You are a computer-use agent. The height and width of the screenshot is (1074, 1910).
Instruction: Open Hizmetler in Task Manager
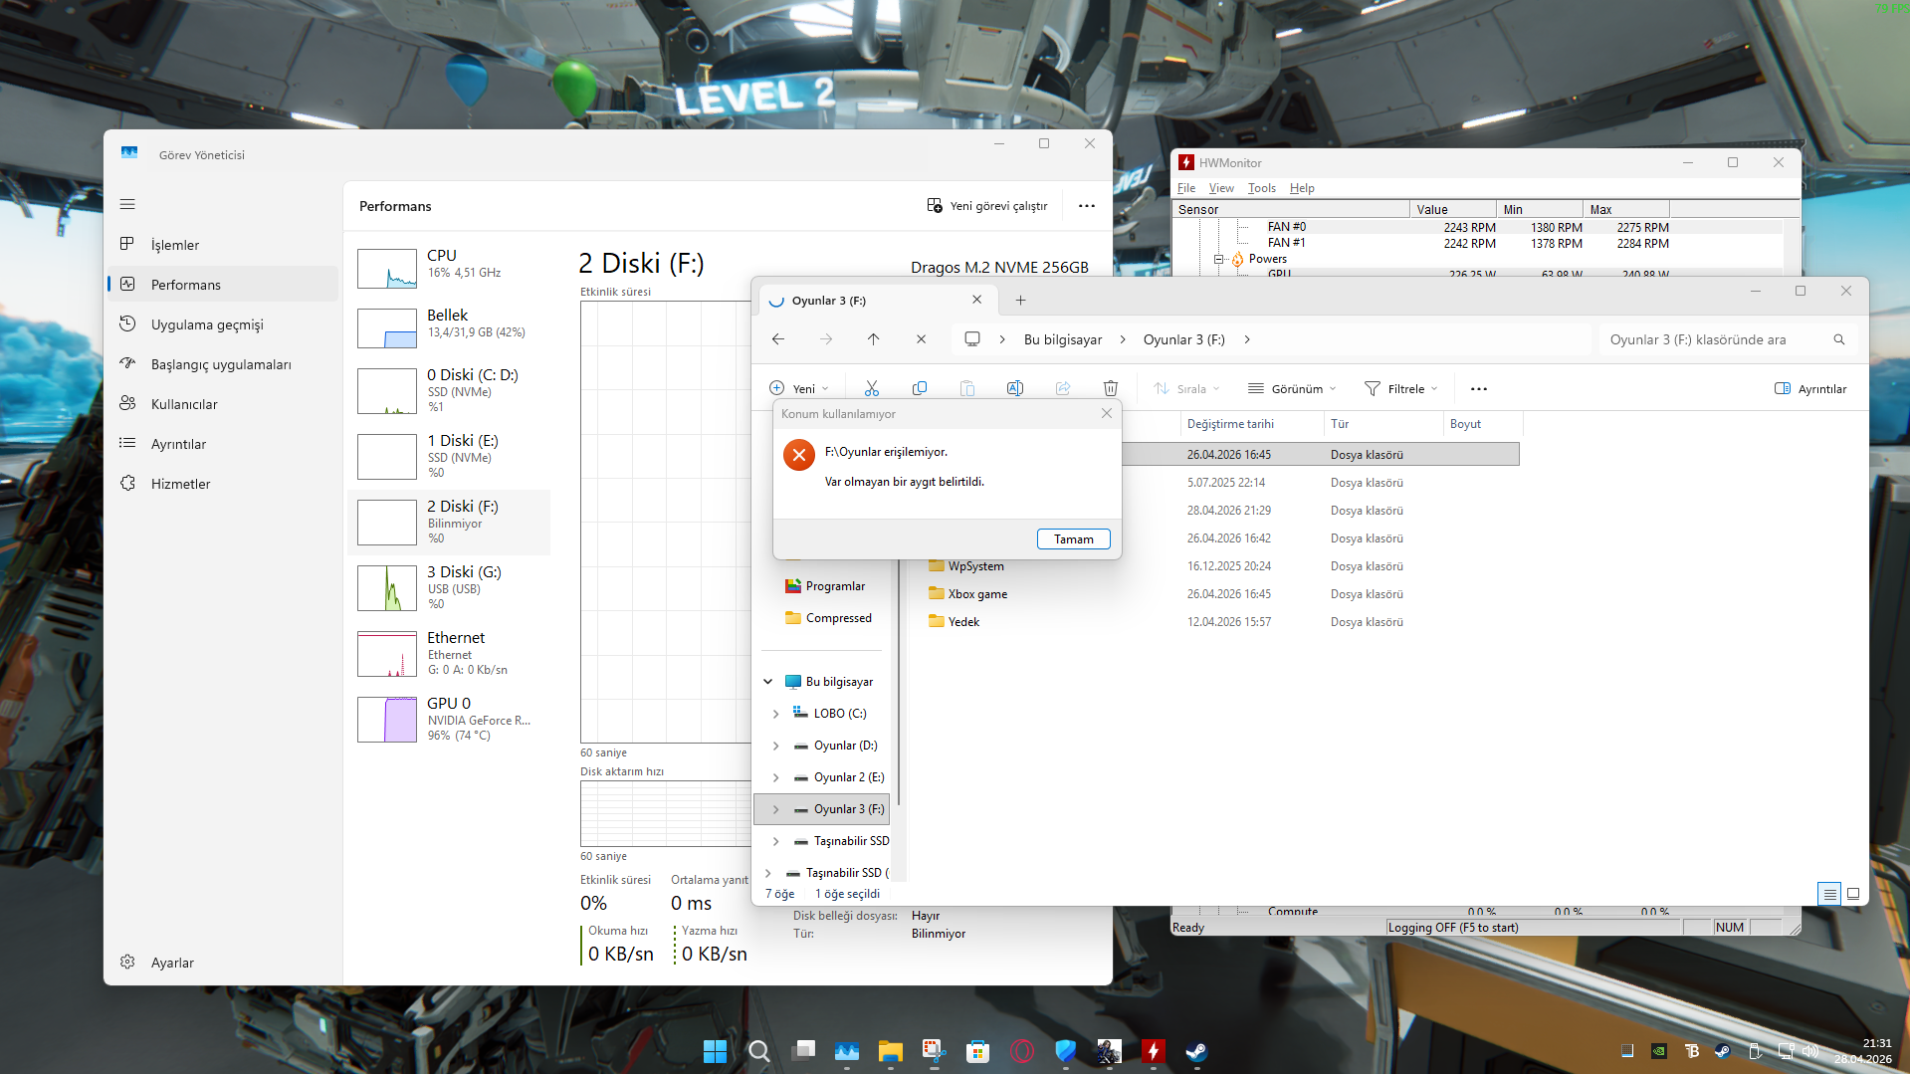(223, 483)
